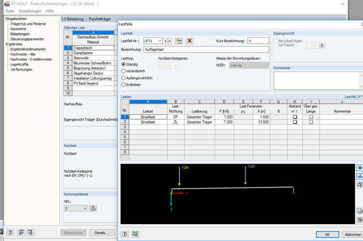Image resolution: width=363 pixels, height=241 pixels.
Task: Click the Details... button
Action: click(102, 233)
